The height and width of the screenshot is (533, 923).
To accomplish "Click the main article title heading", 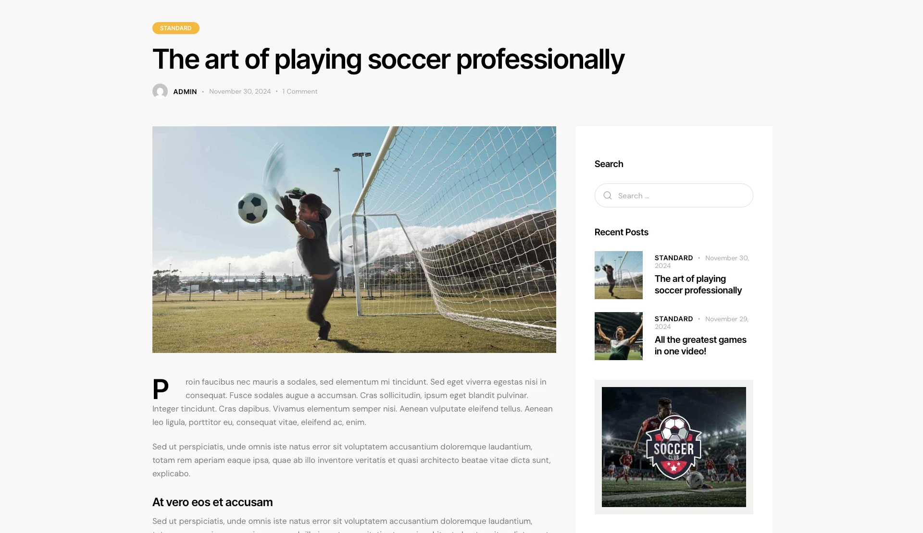I will [388, 60].
